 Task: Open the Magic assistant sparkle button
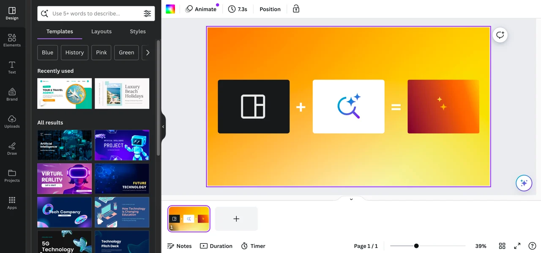(524, 183)
